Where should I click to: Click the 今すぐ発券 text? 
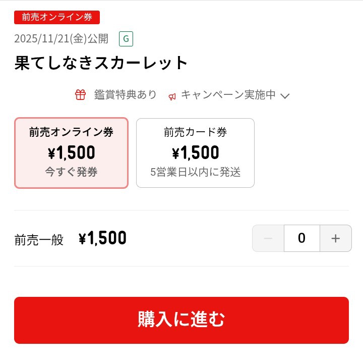coord(71,172)
